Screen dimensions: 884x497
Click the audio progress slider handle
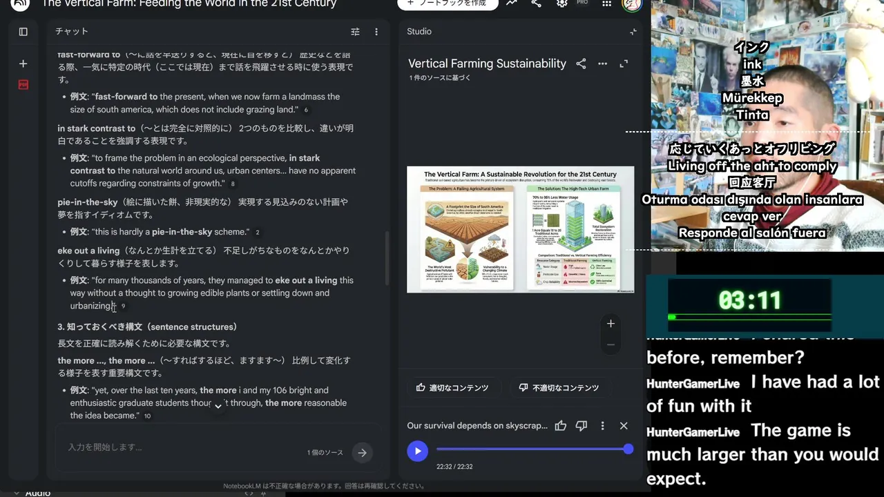click(x=628, y=449)
